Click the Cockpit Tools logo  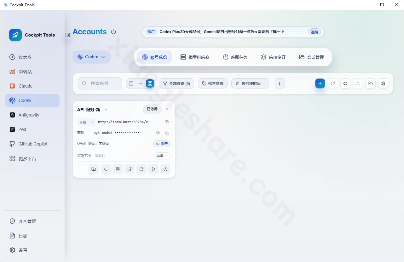tap(15, 35)
